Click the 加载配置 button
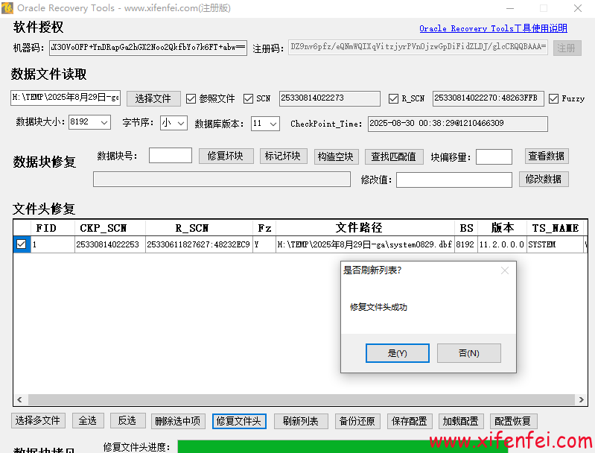 pos(460,421)
